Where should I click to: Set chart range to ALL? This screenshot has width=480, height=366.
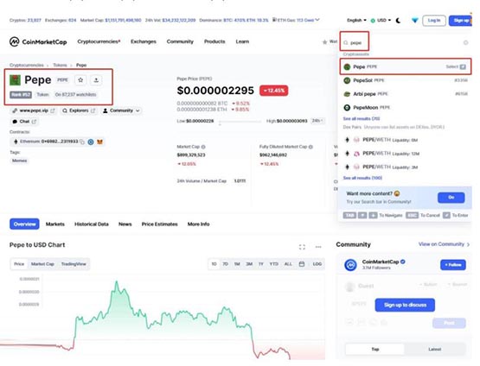coord(288,264)
